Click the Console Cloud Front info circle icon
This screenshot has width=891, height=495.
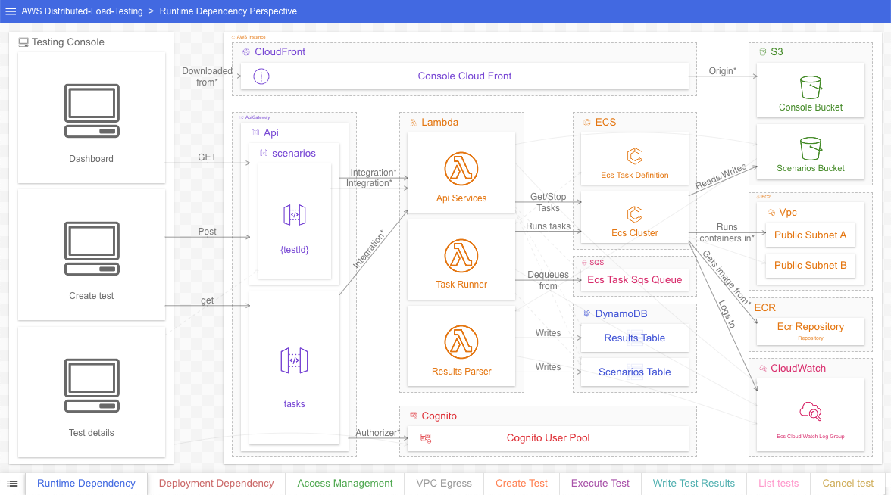[x=261, y=76]
